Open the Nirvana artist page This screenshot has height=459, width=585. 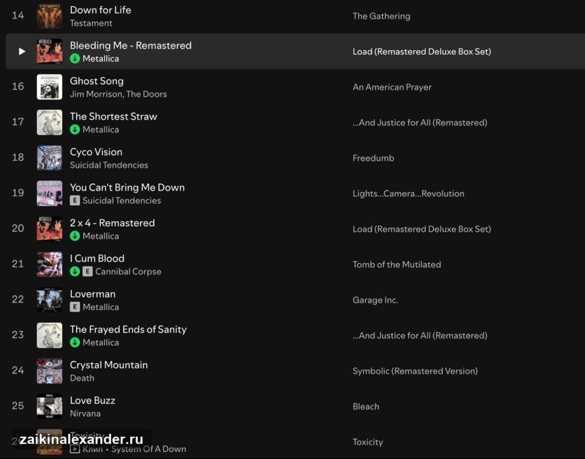(x=85, y=413)
